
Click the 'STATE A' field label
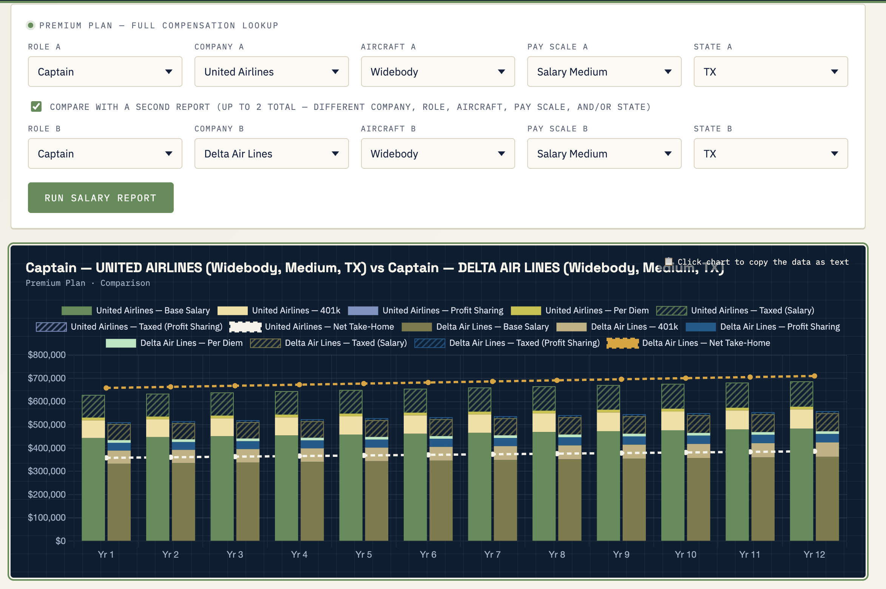(713, 47)
